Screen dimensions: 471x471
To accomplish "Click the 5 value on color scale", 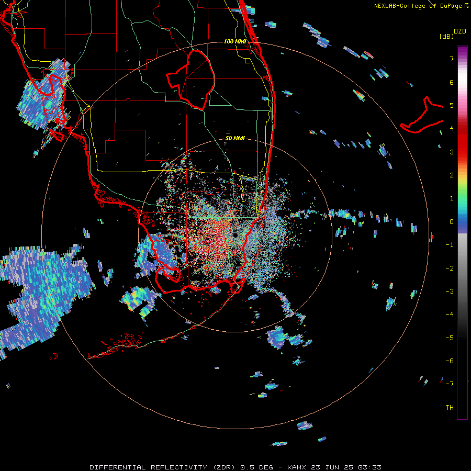I will pos(452,105).
